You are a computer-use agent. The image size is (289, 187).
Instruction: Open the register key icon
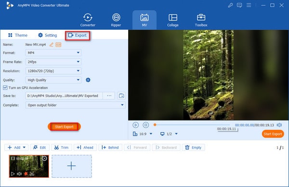[230, 5]
